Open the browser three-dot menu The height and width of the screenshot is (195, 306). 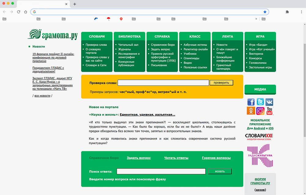coord(301,12)
